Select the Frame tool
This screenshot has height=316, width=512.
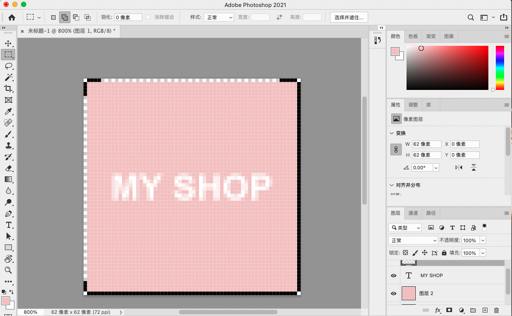[x=8, y=100]
